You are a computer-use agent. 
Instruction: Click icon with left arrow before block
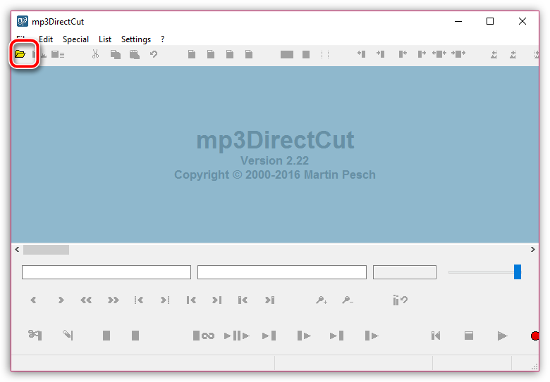click(x=361, y=54)
